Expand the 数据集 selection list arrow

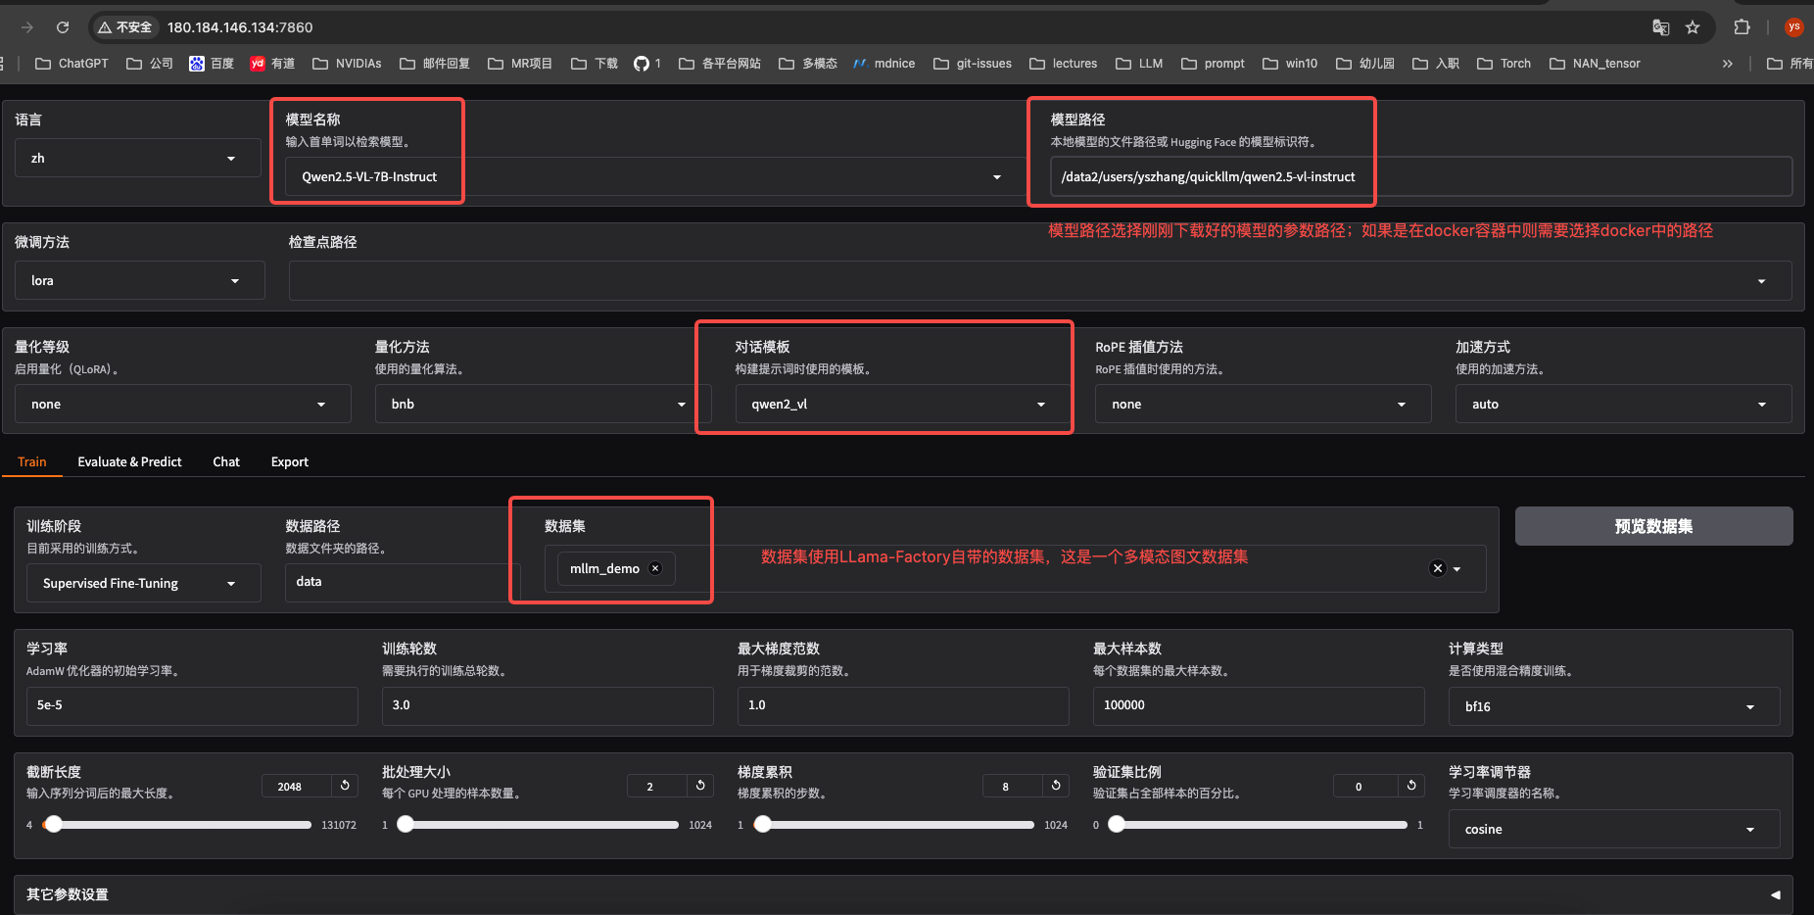pyautogui.click(x=1457, y=569)
